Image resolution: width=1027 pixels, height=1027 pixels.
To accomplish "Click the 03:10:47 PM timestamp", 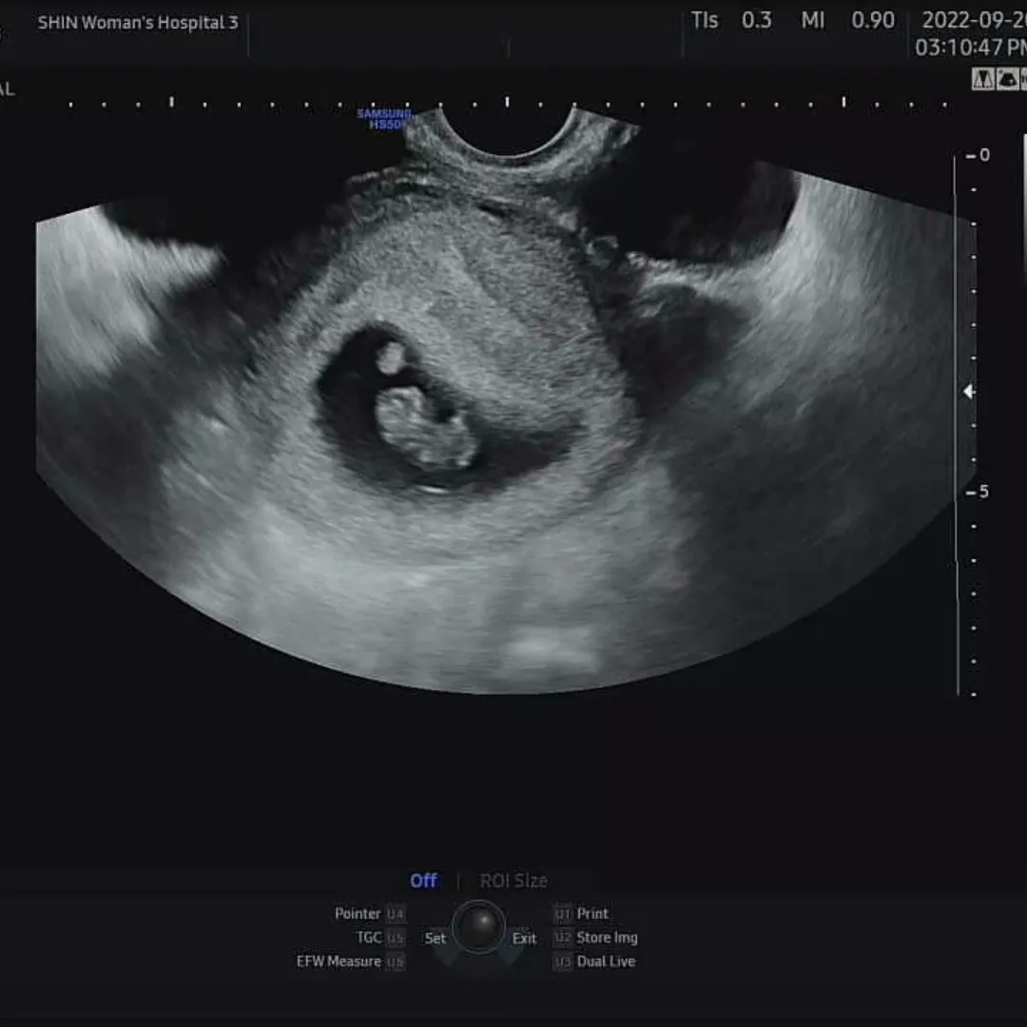I will (971, 48).
